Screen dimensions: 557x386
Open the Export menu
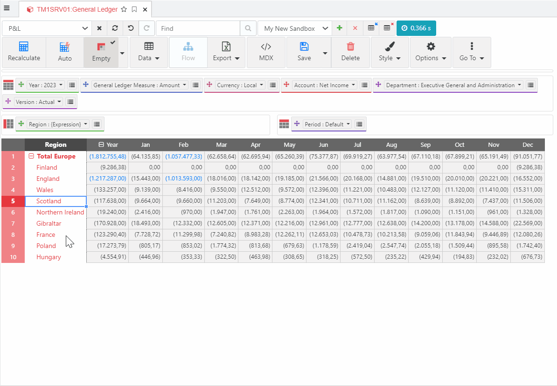[226, 52]
